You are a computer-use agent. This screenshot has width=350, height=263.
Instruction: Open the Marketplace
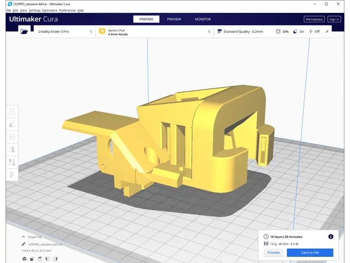click(314, 19)
